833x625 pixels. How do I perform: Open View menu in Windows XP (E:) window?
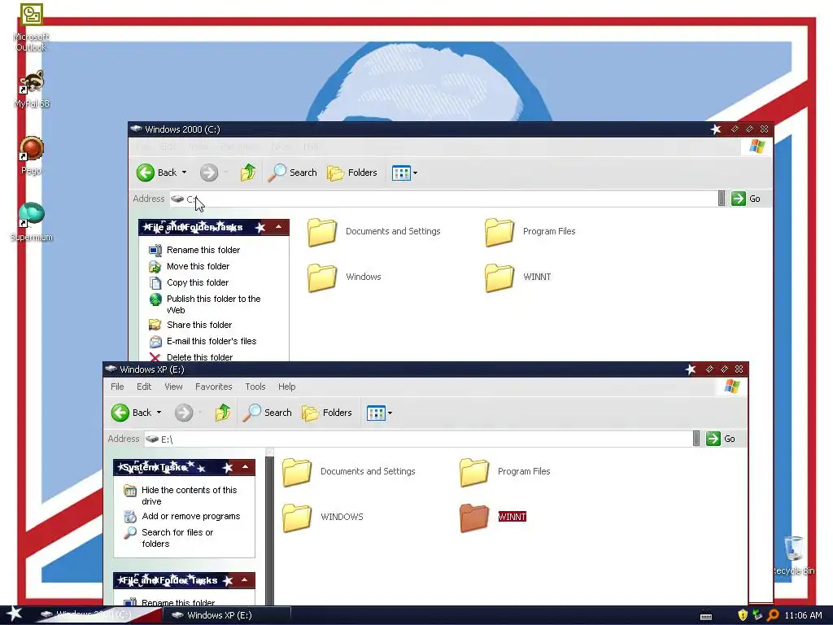173,387
